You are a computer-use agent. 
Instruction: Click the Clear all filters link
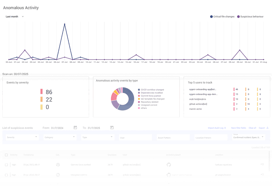point(252,128)
